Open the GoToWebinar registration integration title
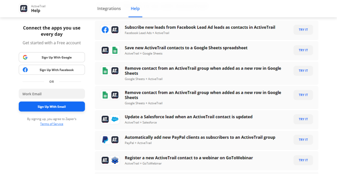Image resolution: width=337 pixels, height=174 pixels. coord(189,158)
